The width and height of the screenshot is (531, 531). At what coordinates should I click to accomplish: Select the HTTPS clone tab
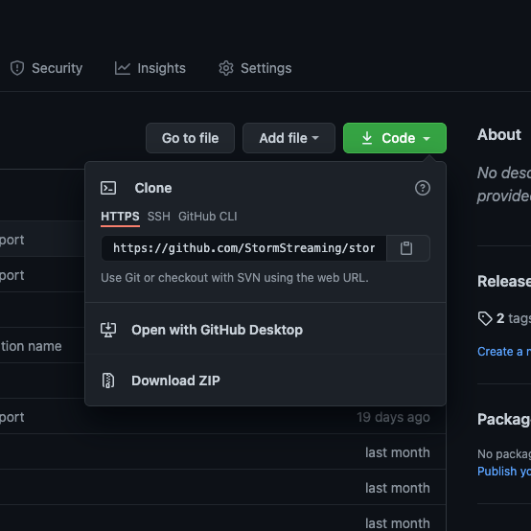[120, 217]
